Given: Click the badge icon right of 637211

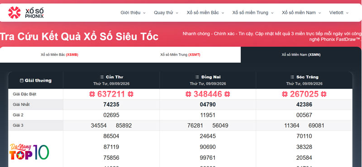Looking at the screenshot, I should [131, 94].
